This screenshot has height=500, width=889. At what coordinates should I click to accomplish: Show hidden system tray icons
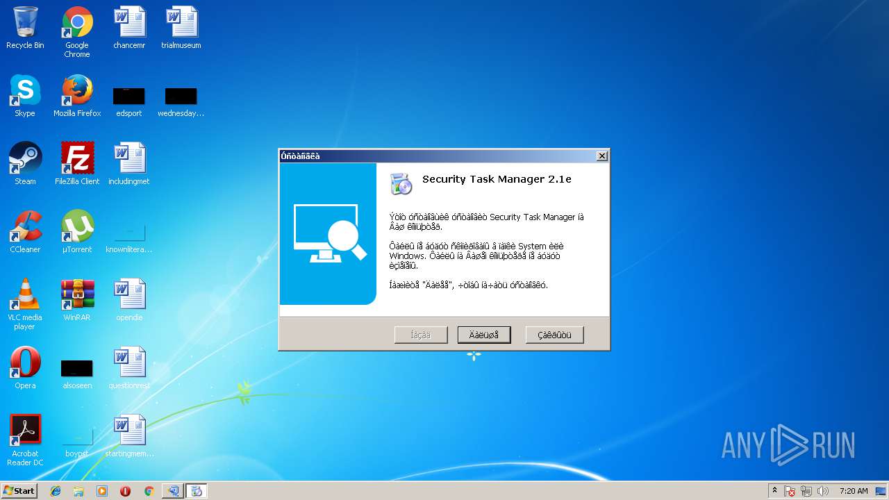775,491
